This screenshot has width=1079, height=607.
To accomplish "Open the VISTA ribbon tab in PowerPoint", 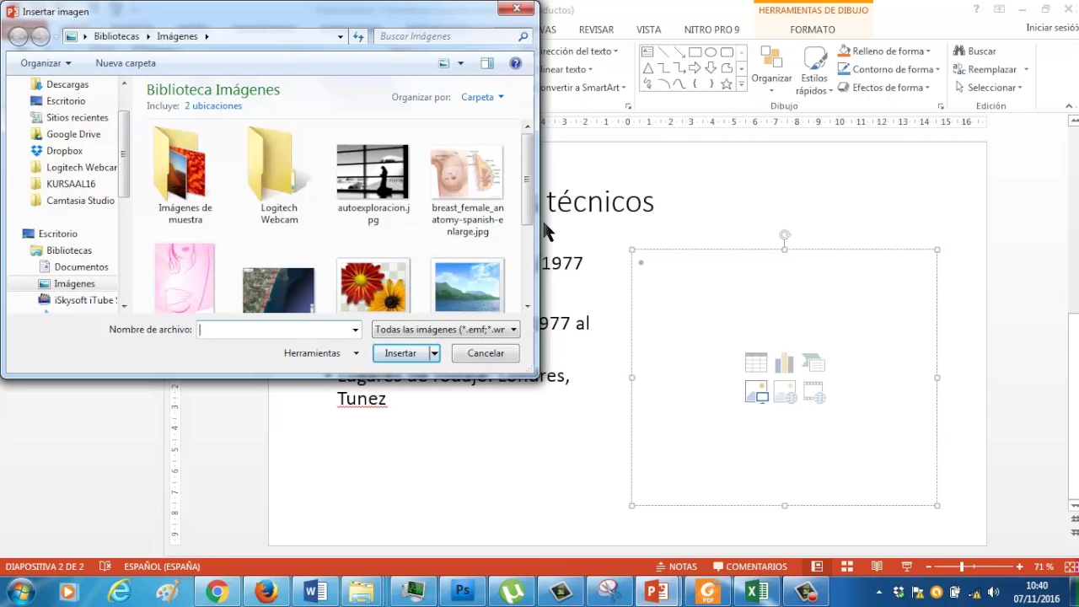I will (x=649, y=30).
